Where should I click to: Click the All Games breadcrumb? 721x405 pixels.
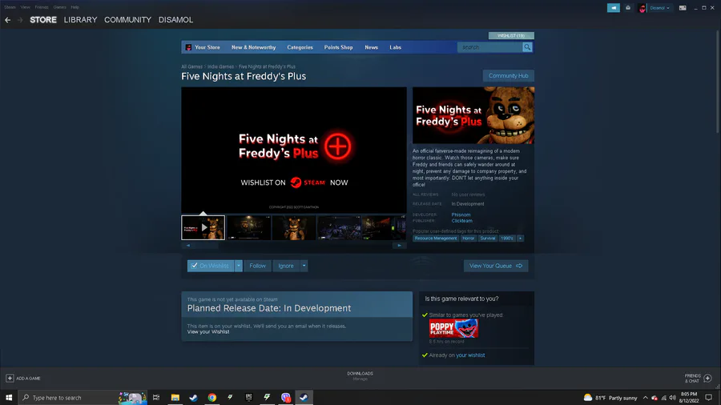(191, 66)
